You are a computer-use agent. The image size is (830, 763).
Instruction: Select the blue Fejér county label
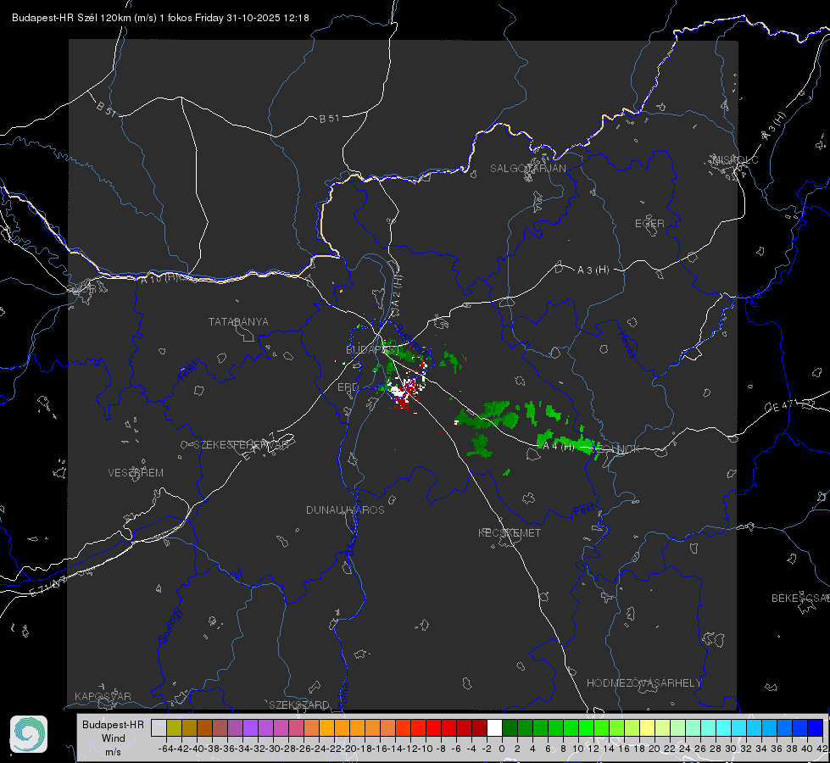point(190,370)
